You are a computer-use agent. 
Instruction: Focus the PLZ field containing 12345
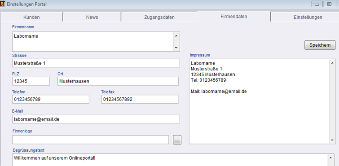pos(31,81)
